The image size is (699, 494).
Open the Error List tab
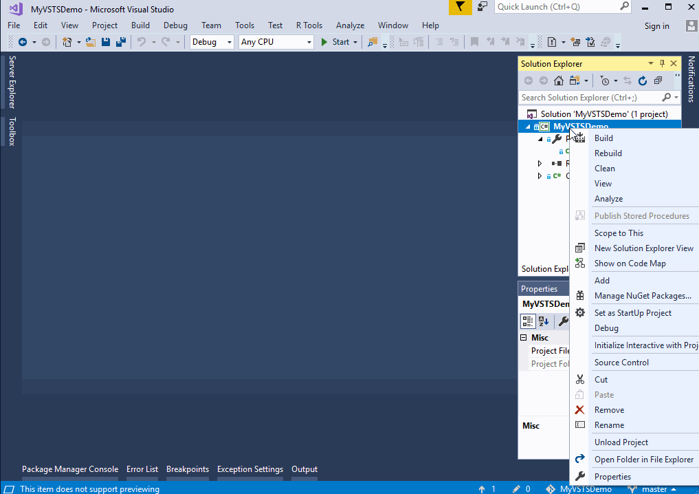pos(142,469)
